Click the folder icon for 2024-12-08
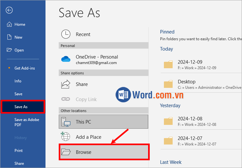242x168 pixels. [x=168, y=121]
